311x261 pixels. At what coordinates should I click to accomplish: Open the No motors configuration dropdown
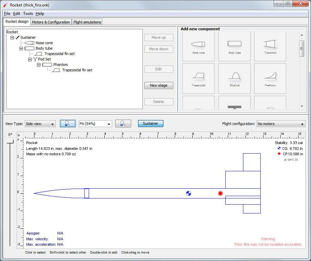[x=281, y=124]
